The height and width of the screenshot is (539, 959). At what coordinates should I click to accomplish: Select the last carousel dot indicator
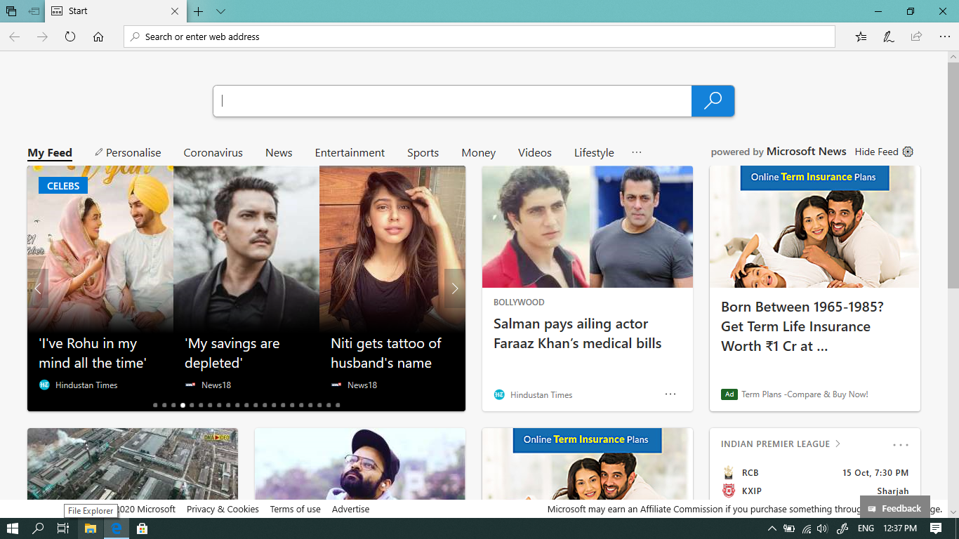338,405
